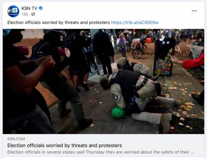Click the bicycle in the photo background
The height and width of the screenshot is (159, 207).
click(x=138, y=52)
